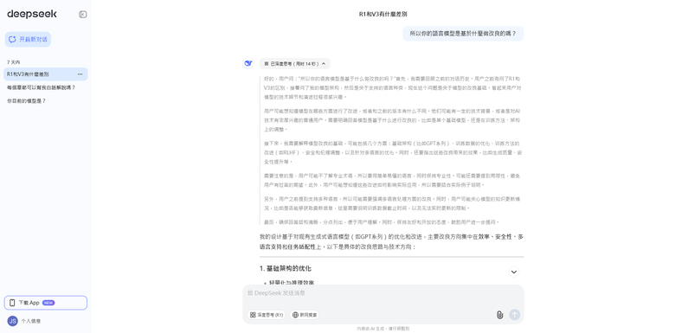Open the chat 你目前的模型是？
Screen dimensions: 675x333
coord(27,100)
